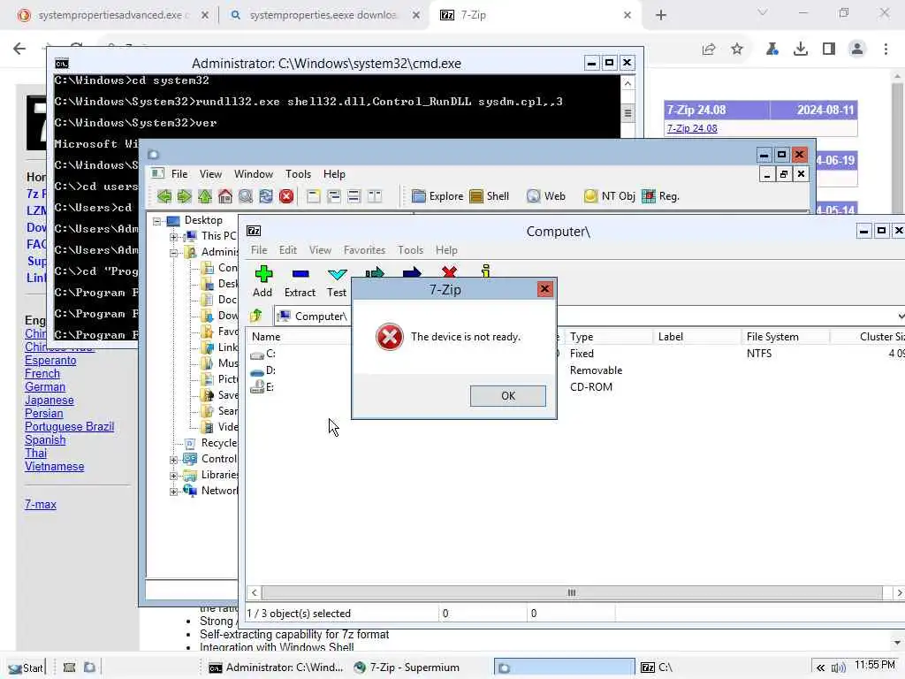Expand the Network tree node
Viewport: 905px width, 679px height.
point(174,492)
